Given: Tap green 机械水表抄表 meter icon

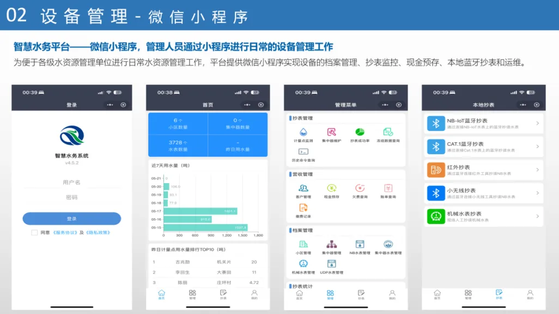Looking at the screenshot, I should (x=436, y=216).
